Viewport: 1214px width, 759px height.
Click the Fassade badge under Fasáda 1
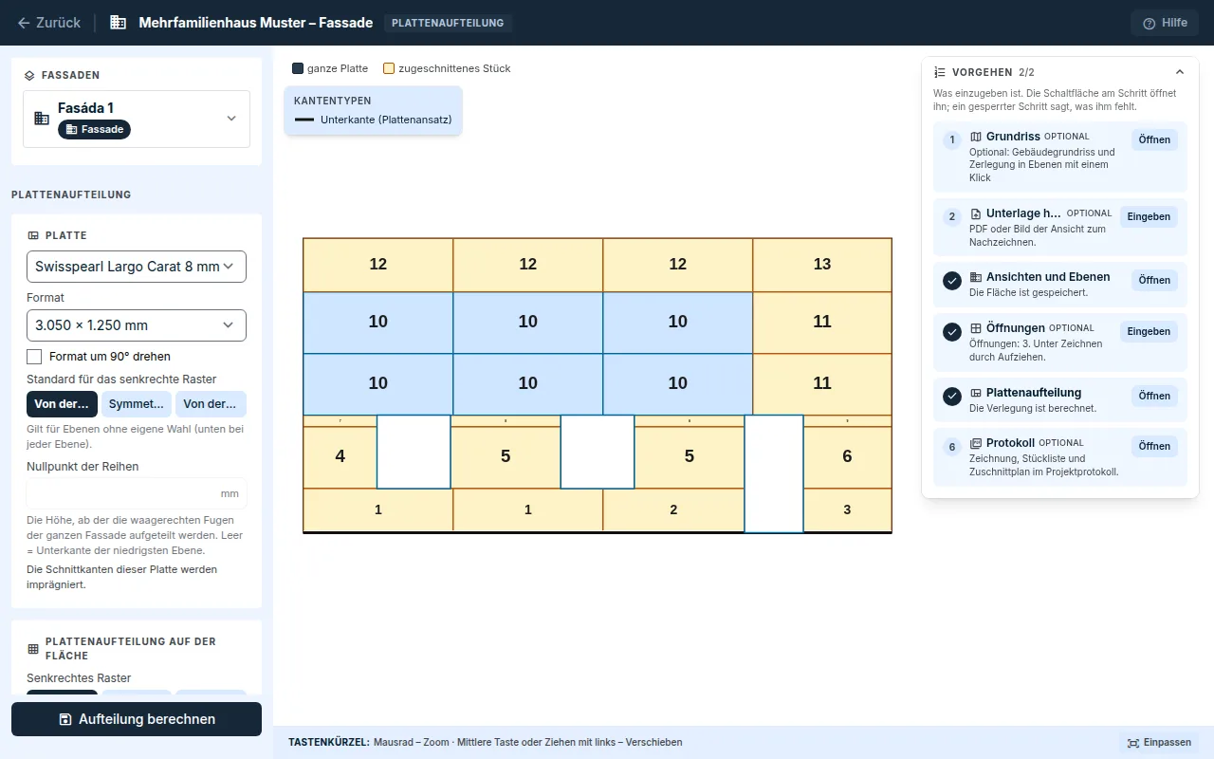pos(94,129)
